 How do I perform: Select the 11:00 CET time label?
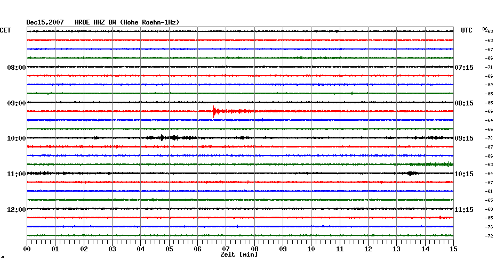tap(17, 174)
